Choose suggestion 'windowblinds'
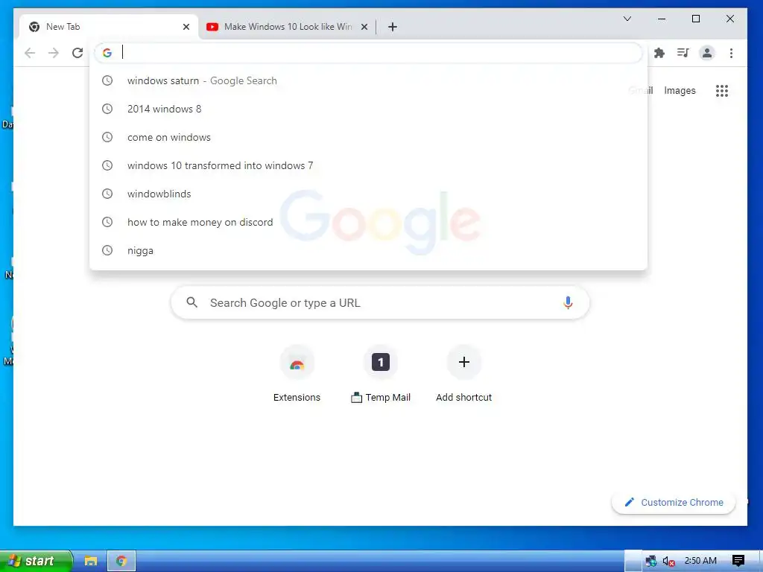 [x=368, y=194]
